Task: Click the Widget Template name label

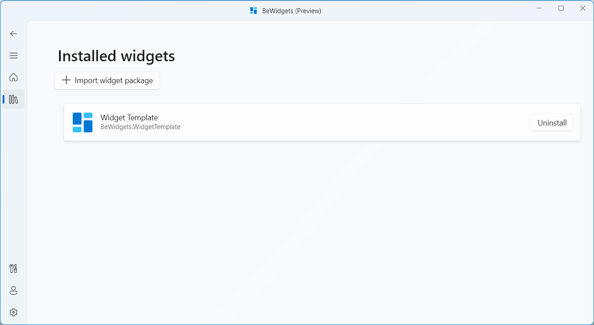Action: 129,117
